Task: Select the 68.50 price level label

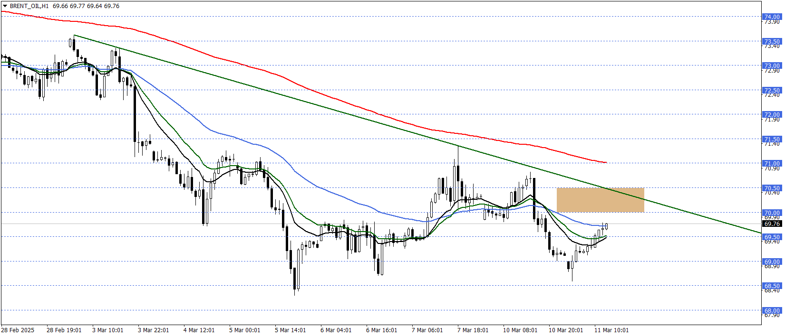Action: pyautogui.click(x=772, y=286)
